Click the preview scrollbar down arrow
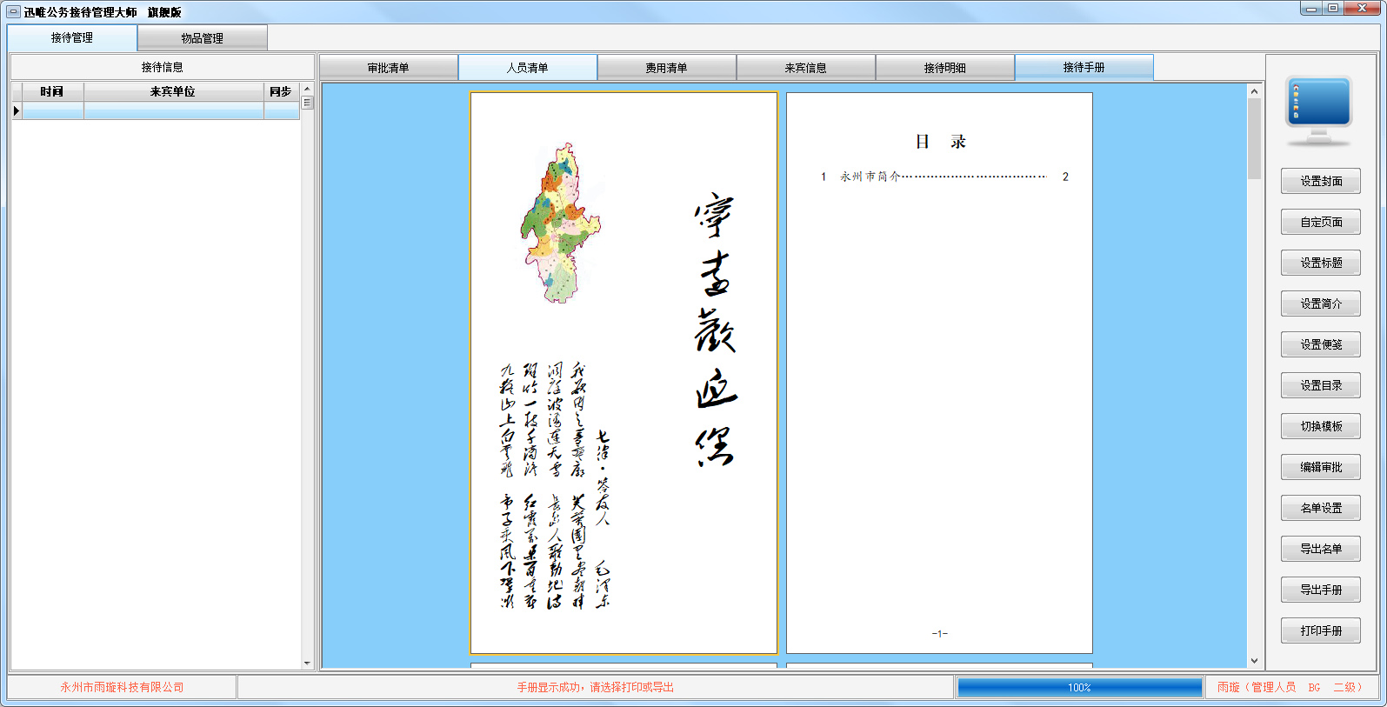This screenshot has height=707, width=1387. tap(1254, 661)
